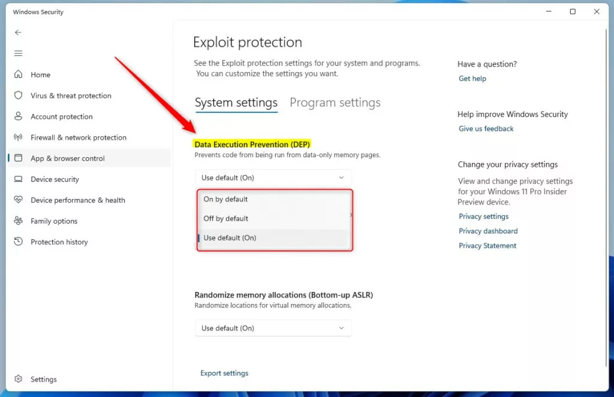Click chevron of Bottom-up ASLR dropdown
Screen dimensions: 614x397
pyautogui.click(x=341, y=328)
